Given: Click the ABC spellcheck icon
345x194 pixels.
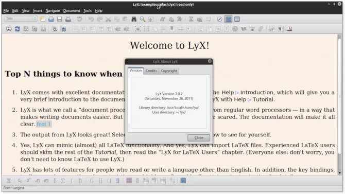Looking at the screenshot, I should pos(79,19).
